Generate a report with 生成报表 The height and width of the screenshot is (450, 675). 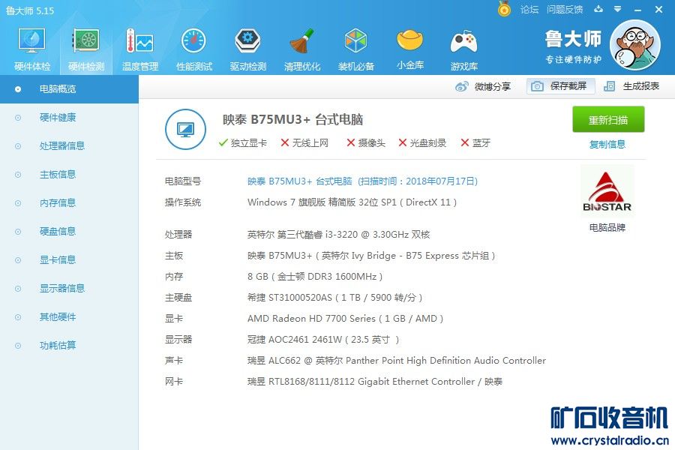632,86
